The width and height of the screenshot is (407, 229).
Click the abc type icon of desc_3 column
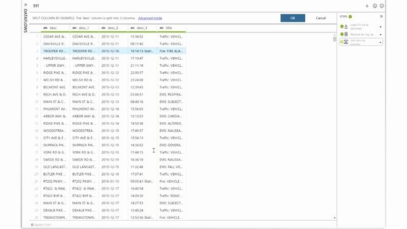(133, 28)
